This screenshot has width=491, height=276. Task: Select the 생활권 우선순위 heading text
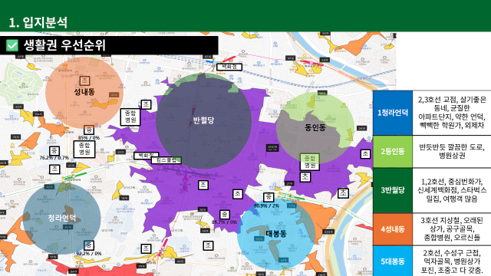[64, 45]
